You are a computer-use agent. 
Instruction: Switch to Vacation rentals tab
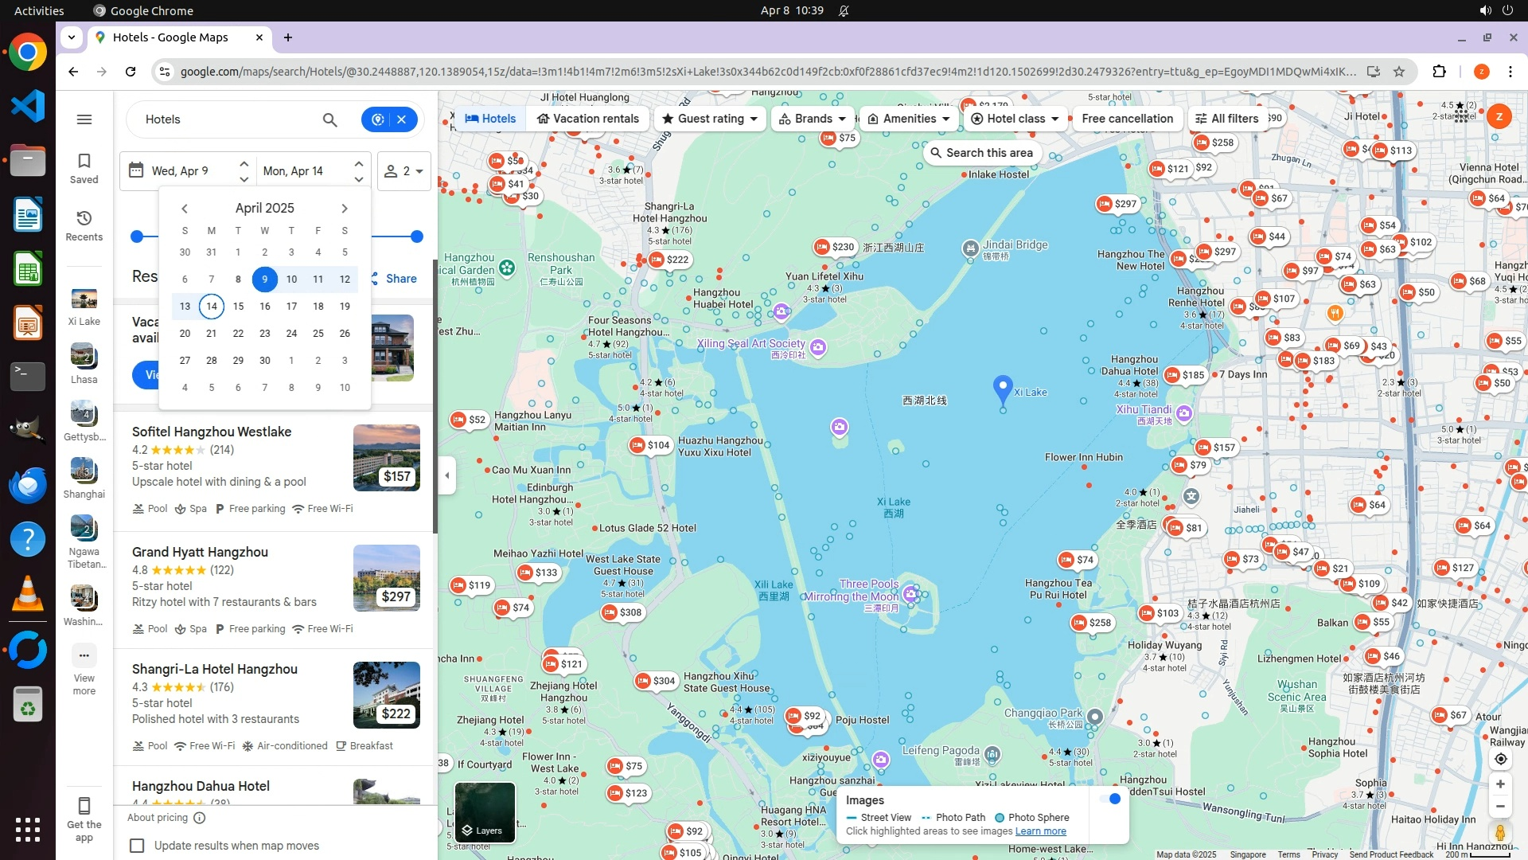(587, 119)
